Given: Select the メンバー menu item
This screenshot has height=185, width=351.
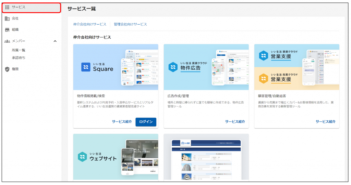Looking at the screenshot, I should [x=31, y=41].
